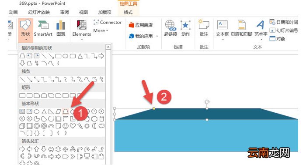Pick the sun shape
306x165 pixels.
click(x=87, y=126)
